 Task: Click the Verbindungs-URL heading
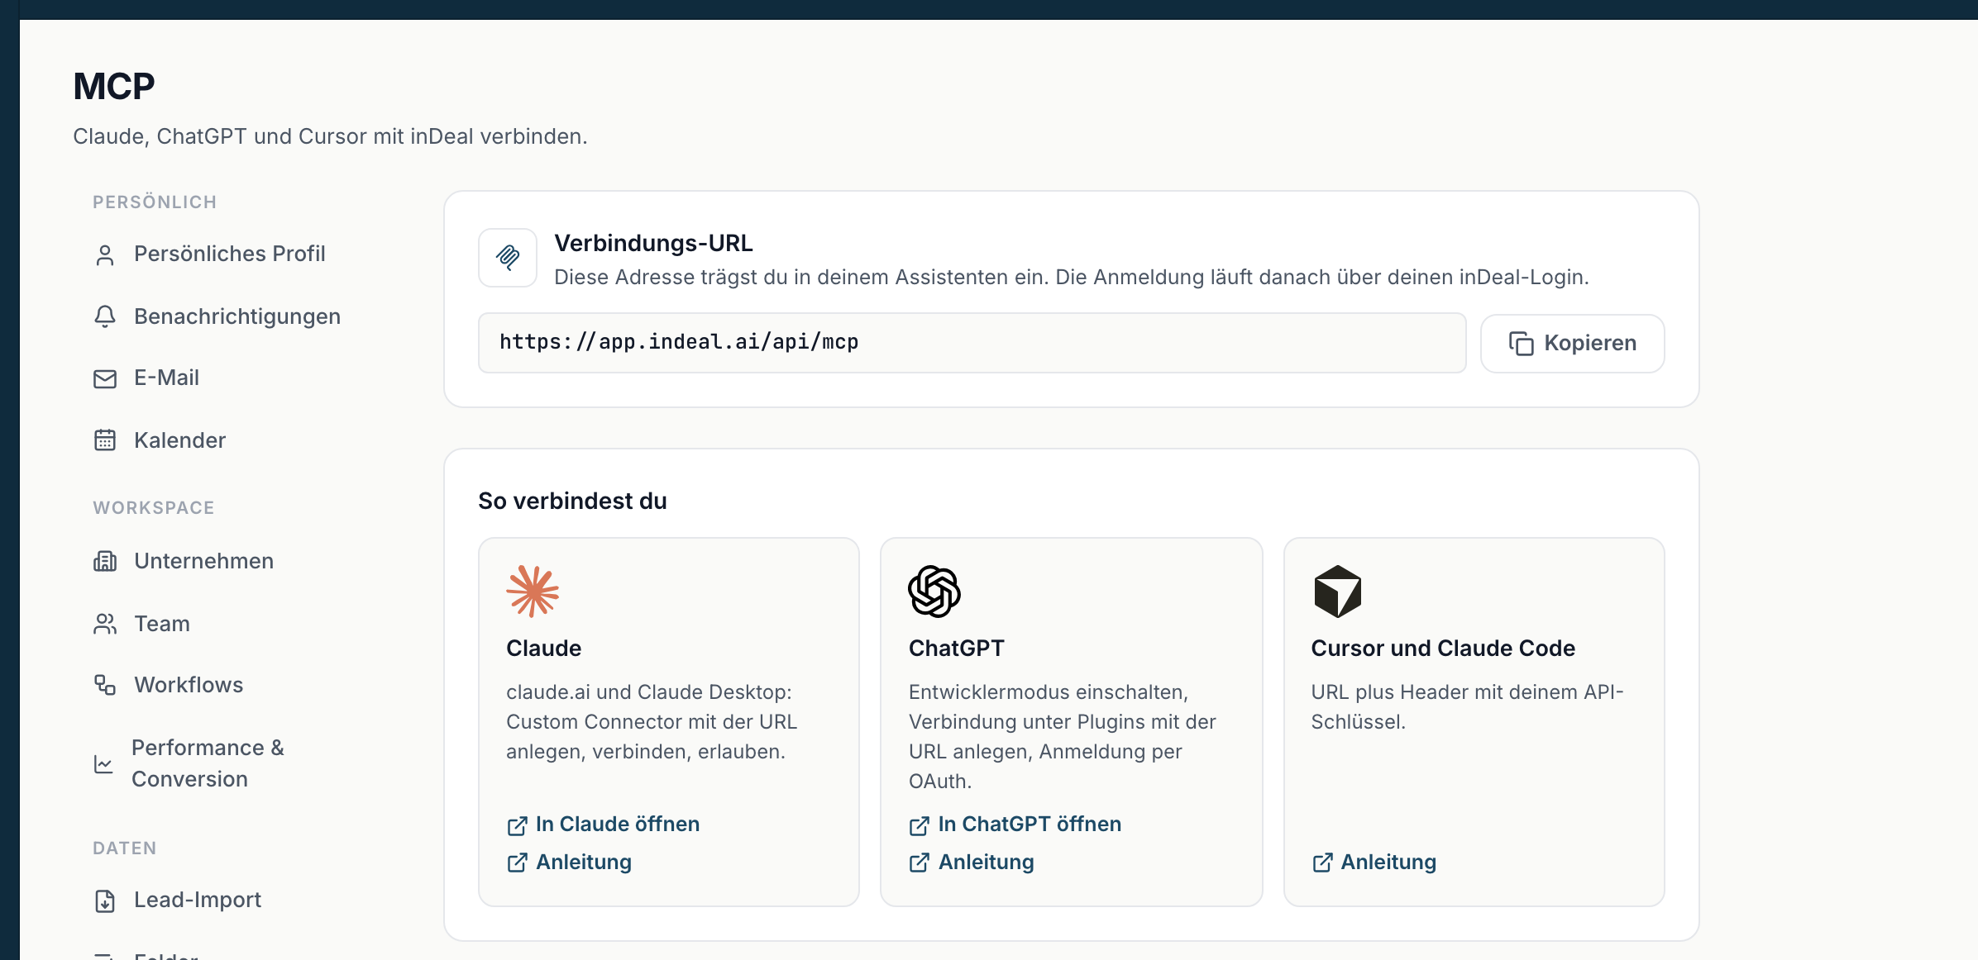point(653,244)
